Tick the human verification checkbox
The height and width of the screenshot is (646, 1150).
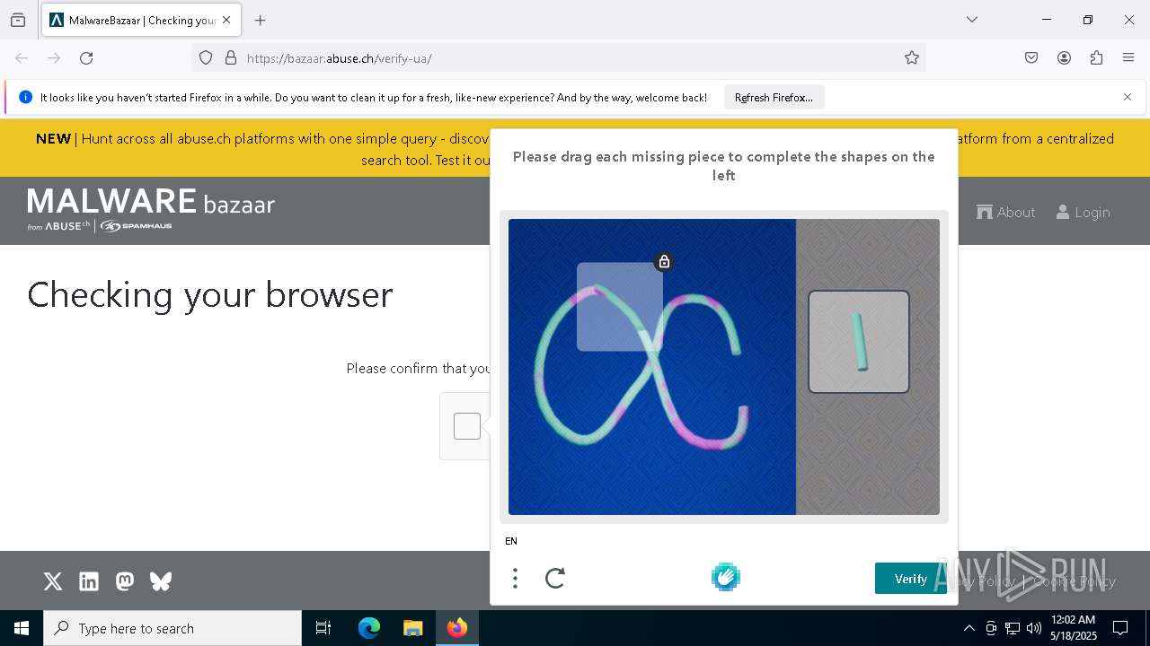point(467,426)
